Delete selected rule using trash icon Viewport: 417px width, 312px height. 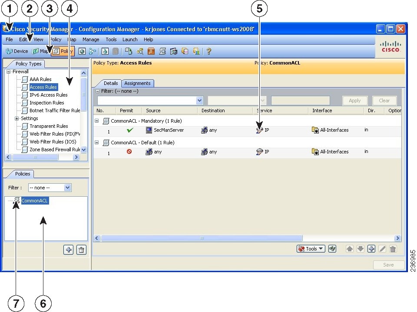(x=393, y=249)
